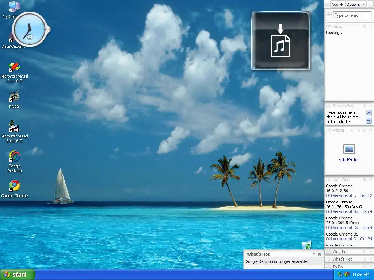Collapse the What's Hot gadget chevron
The width and height of the screenshot is (374, 280).
pos(365,259)
